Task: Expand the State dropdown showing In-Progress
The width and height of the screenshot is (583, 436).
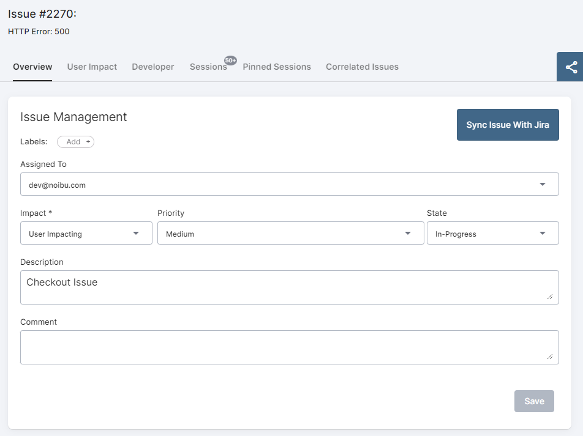Action: click(492, 233)
